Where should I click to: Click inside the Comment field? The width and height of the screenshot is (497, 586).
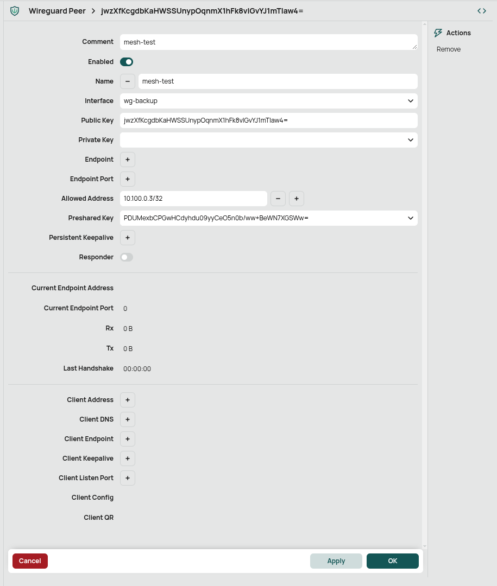(269, 41)
